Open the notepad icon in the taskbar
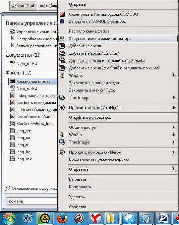Screen dimensions: 179x225 coord(145,219)
